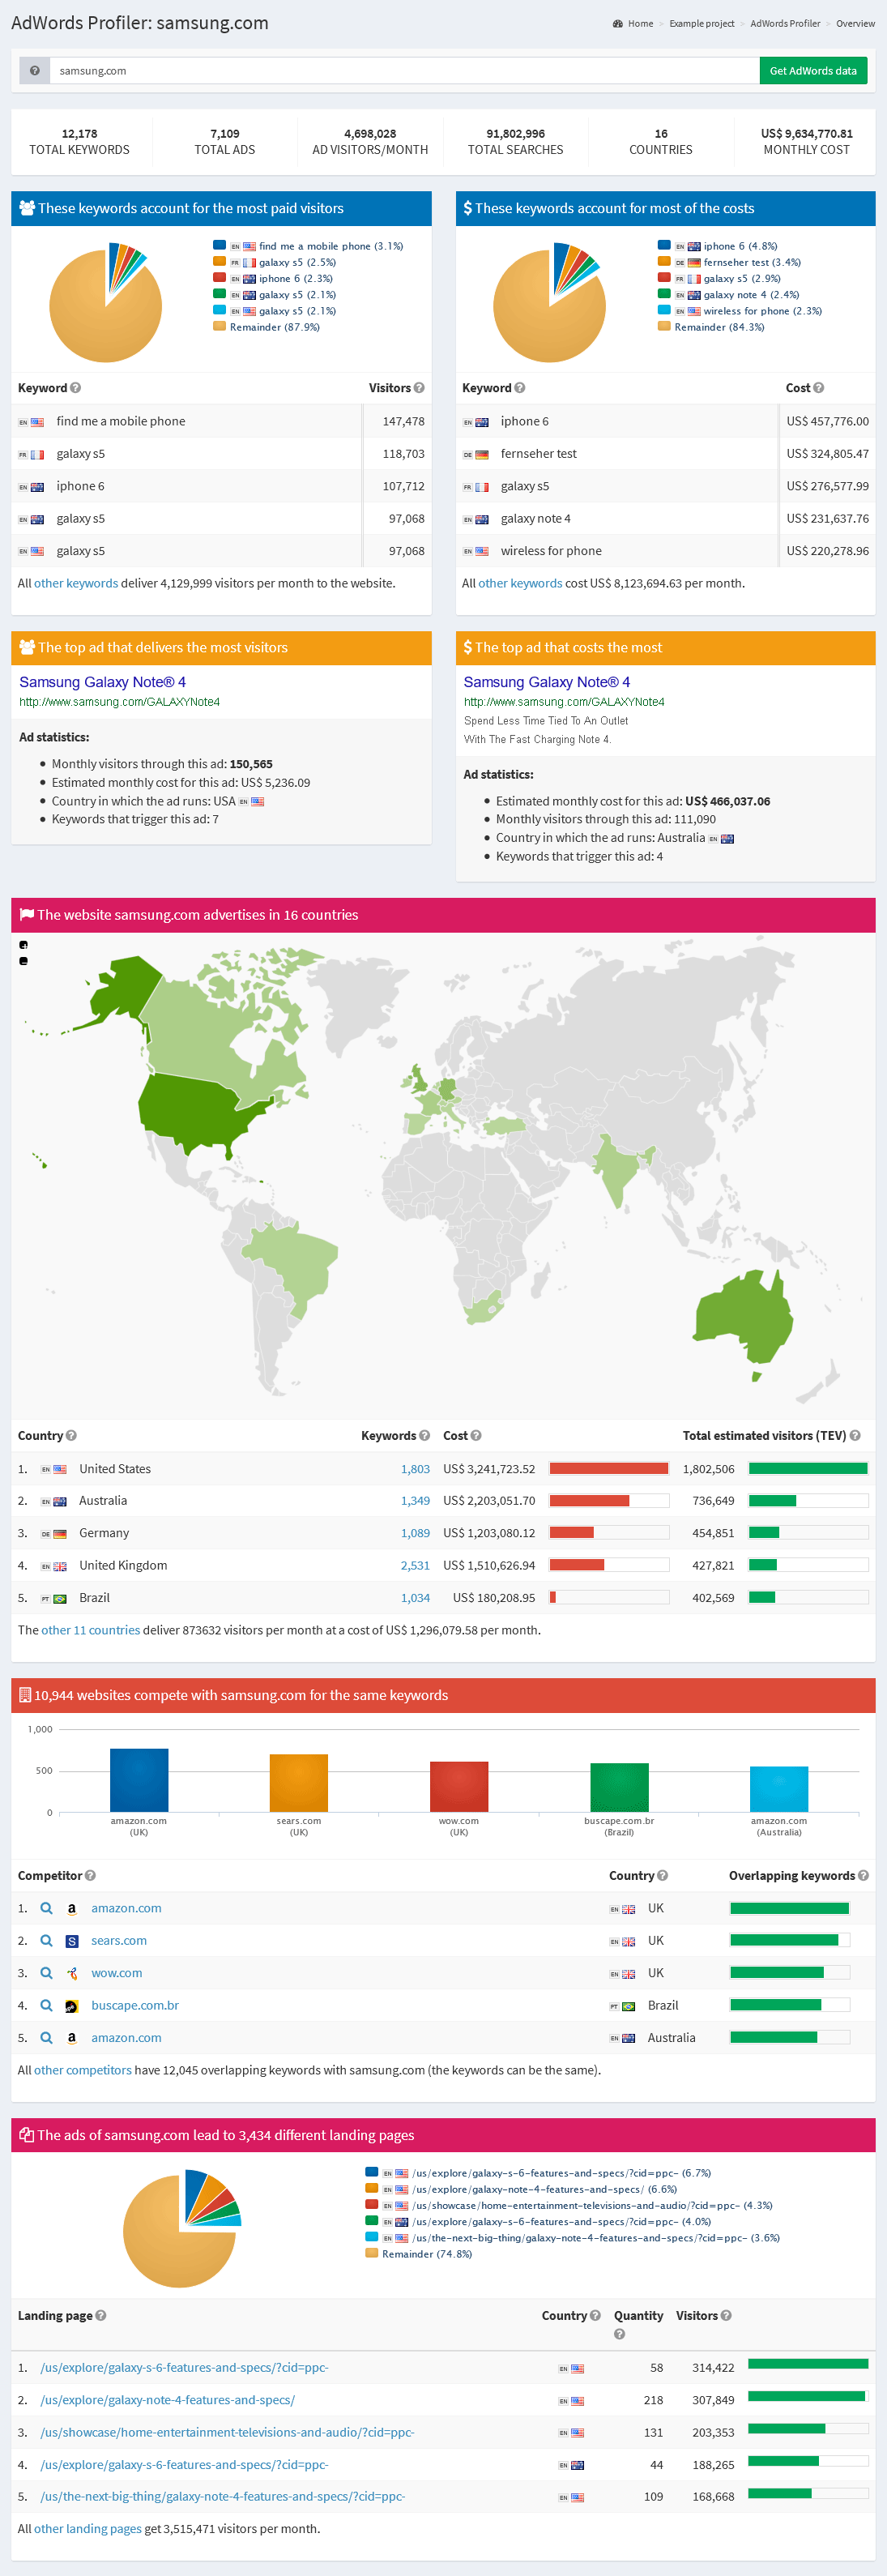This screenshot has width=887, height=2576.
Task: Click the Home dashboard icon in breadcrumb
Action: (x=617, y=24)
